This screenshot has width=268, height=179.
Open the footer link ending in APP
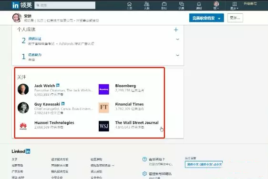pos(18,177)
